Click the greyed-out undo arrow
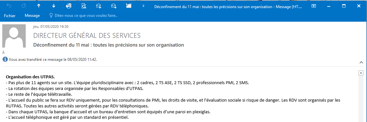This screenshot has height=122, width=367. (x=9, y=6)
